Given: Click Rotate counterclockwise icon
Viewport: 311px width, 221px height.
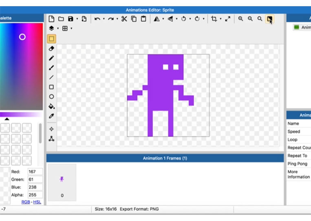Looking at the screenshot, I should (184, 19).
